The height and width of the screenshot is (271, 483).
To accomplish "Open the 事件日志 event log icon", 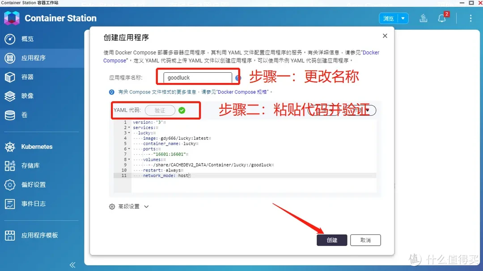I will [11, 204].
